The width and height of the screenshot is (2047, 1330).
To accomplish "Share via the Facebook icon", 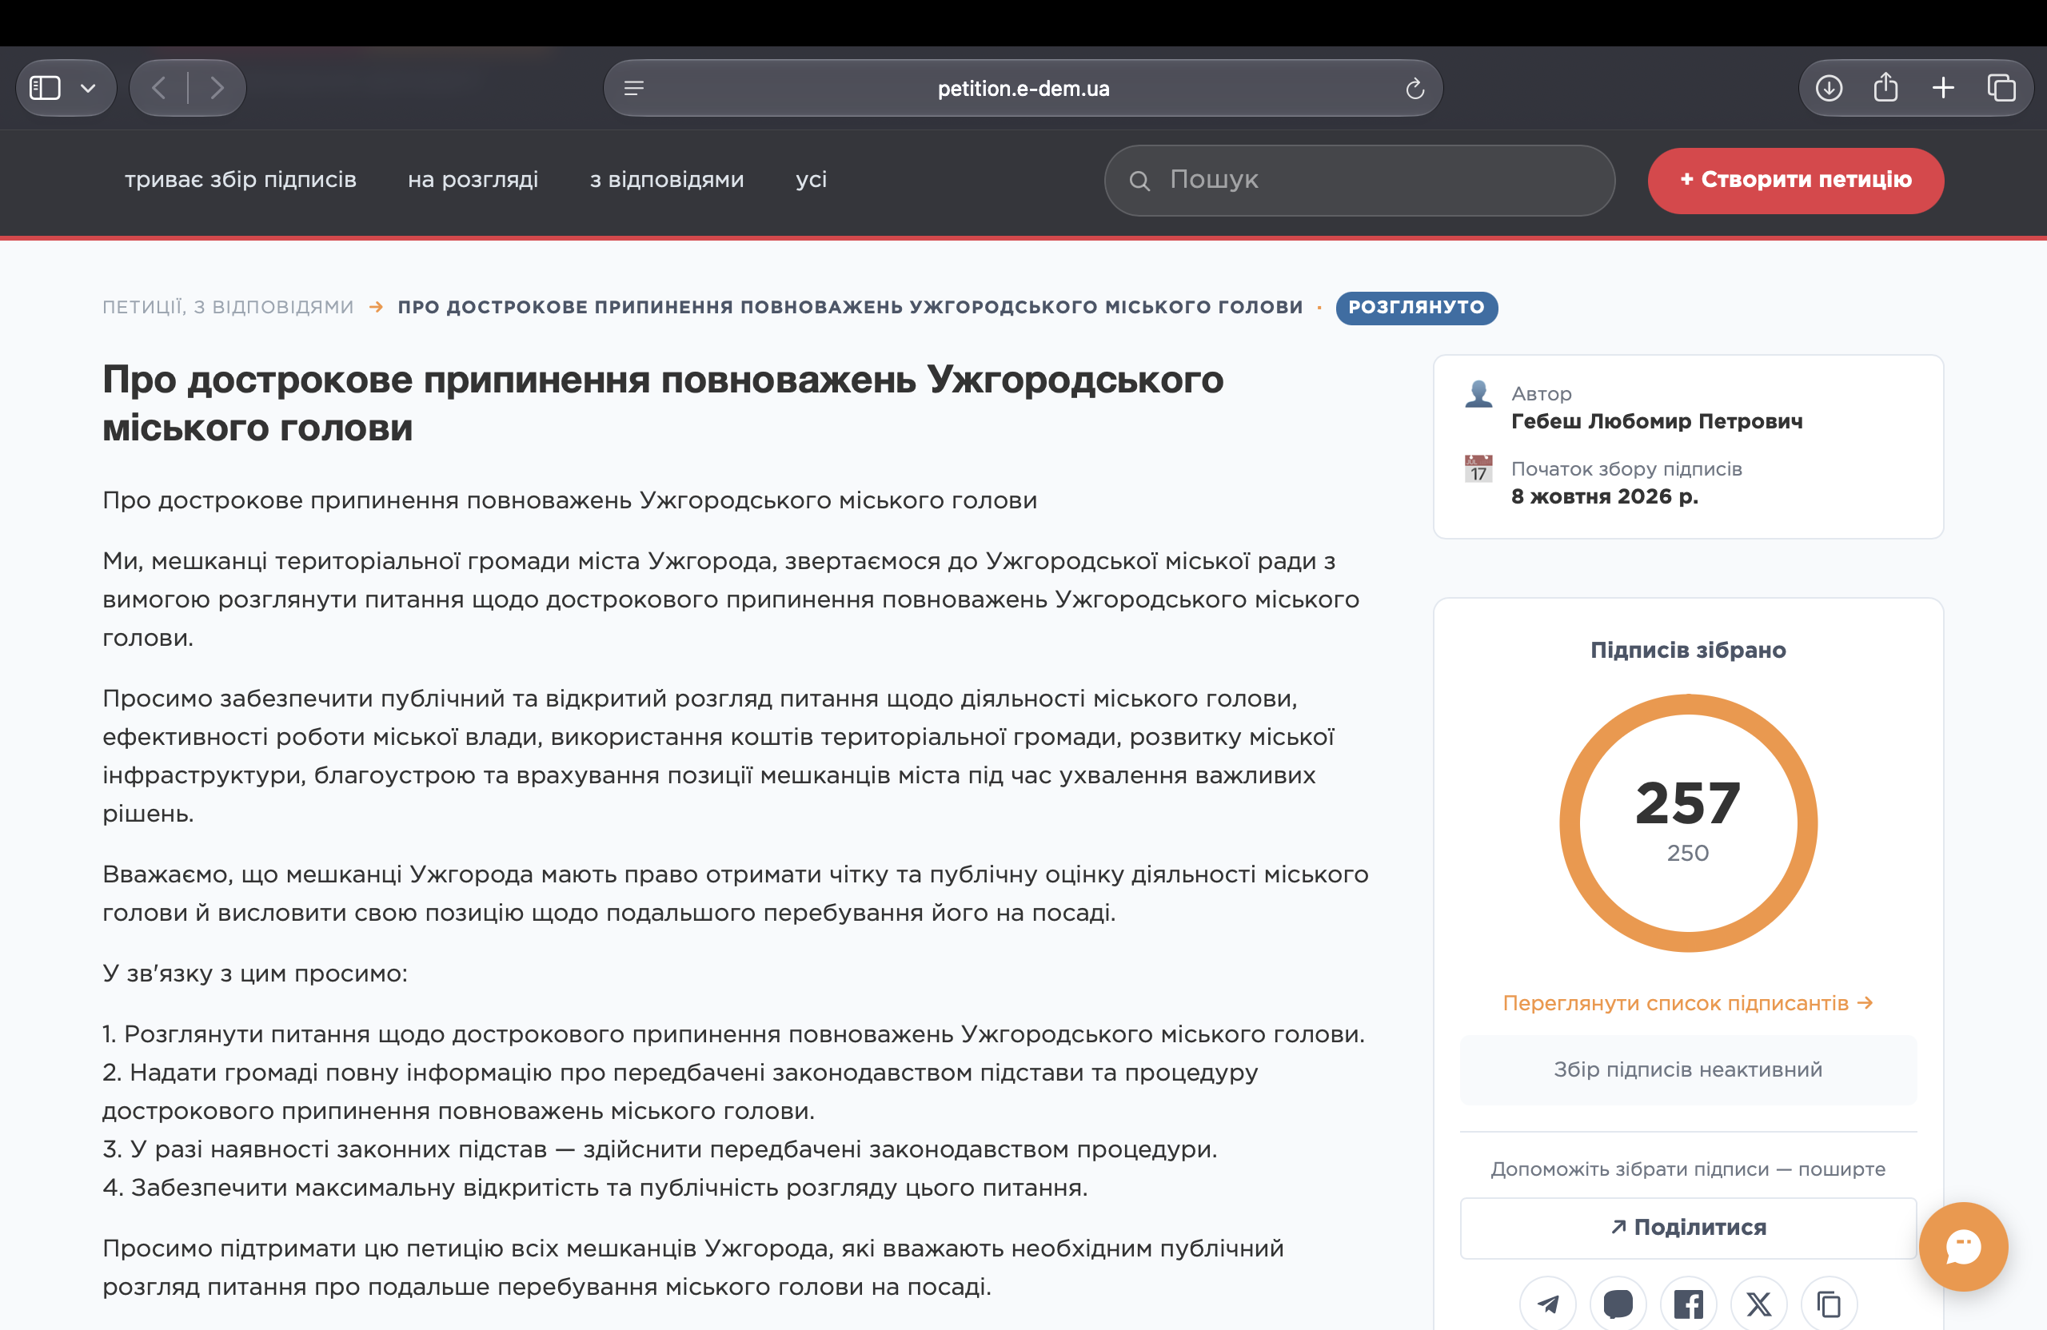I will [1687, 1304].
